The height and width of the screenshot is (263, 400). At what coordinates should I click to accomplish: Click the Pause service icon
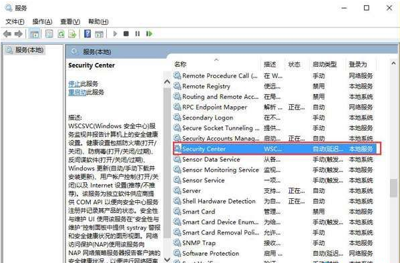(x=138, y=33)
